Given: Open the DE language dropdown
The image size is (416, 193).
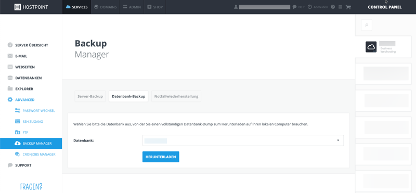Looking at the screenshot, I should (302, 7).
